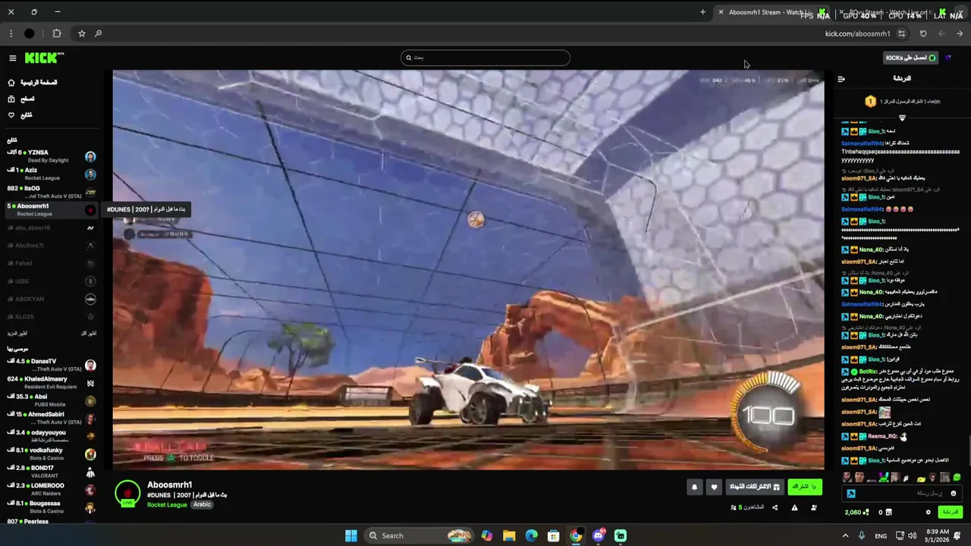Screen dimensions: 971x546
Task: Open recommended channel Bougassaa
Action: 52,507
